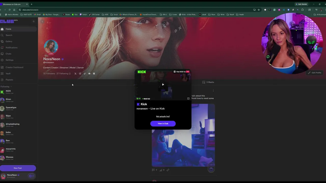This screenshot has height=183, width=326.
Task: Click the comment icon under the post
Action: pyautogui.click(x=153, y=170)
